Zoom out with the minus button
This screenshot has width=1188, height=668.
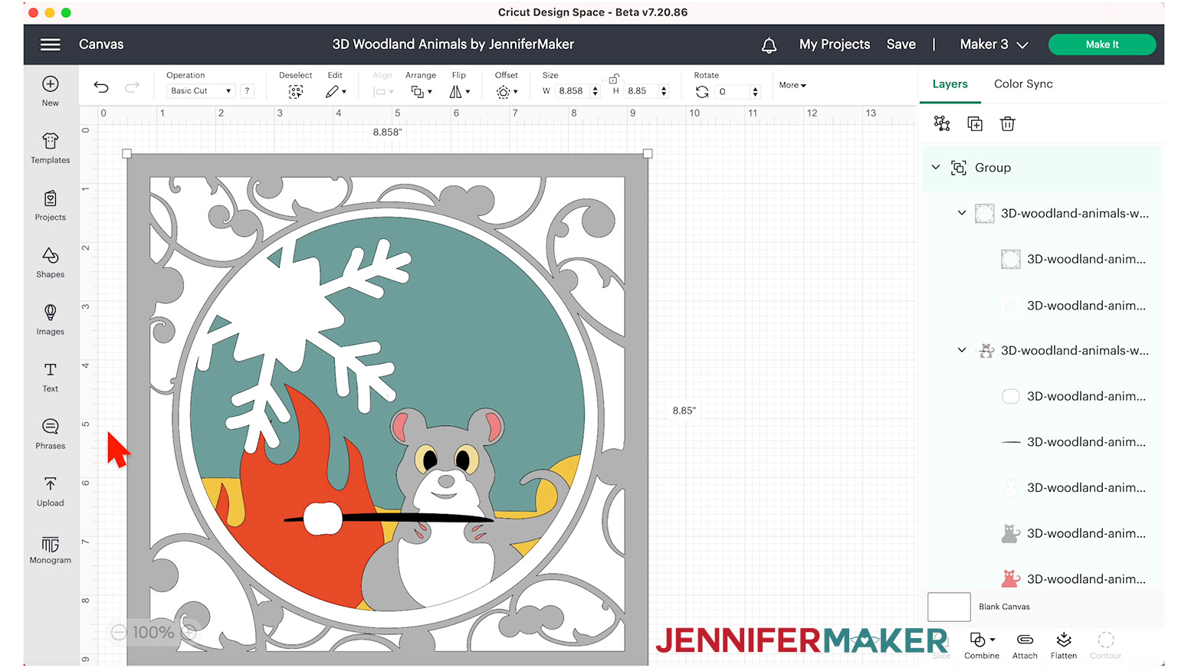(119, 632)
